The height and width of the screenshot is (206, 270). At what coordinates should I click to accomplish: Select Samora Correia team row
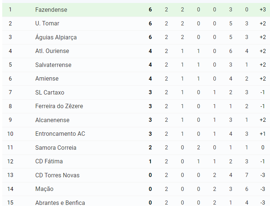56,148
